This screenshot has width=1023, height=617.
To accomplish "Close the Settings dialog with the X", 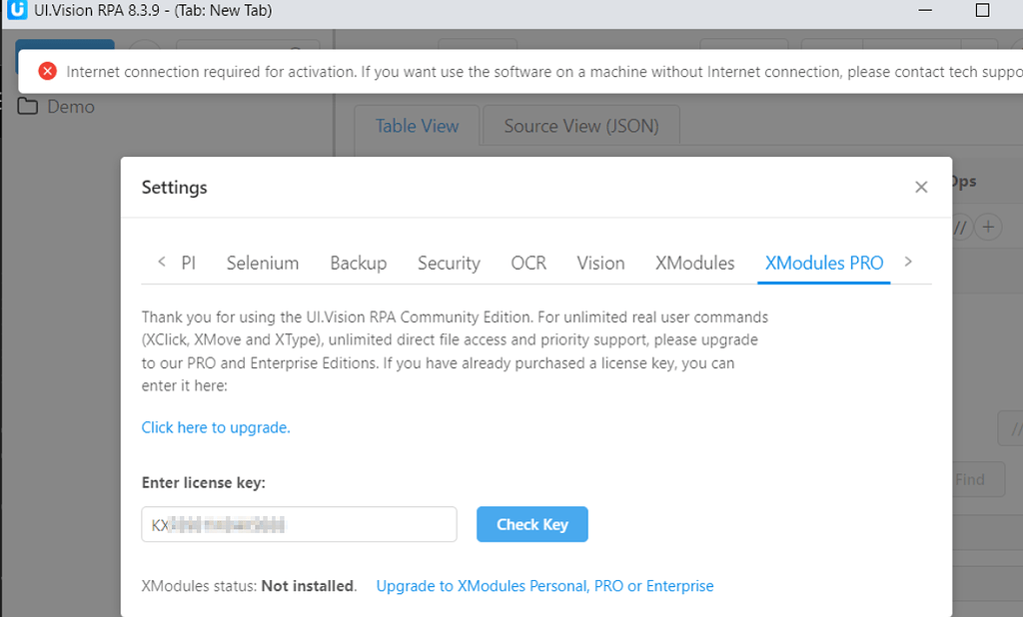I will 921,187.
